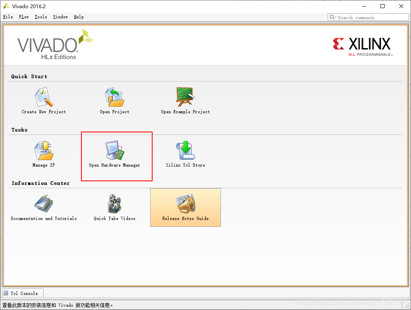Screen dimensions: 411x310
Task: Switch to the Tcl Console tab
Action: [x=22, y=293]
